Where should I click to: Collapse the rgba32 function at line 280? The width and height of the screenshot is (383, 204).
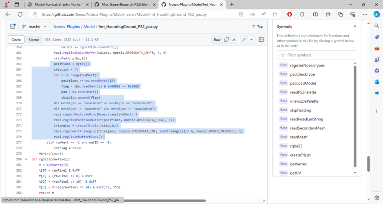click(x=26, y=159)
